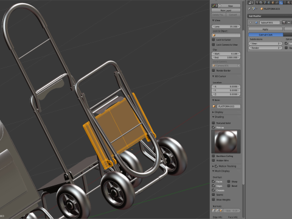Click the second normals display icon
The height and width of the screenshot is (219, 292).
click(x=217, y=210)
